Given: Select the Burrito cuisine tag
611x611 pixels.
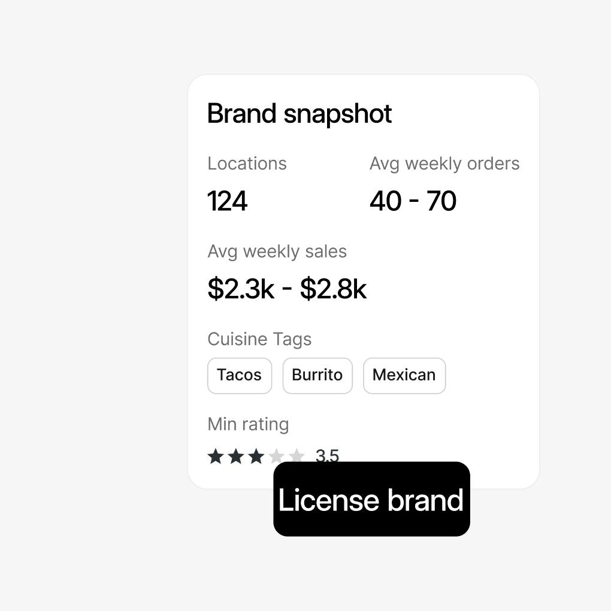Looking at the screenshot, I should 317,376.
